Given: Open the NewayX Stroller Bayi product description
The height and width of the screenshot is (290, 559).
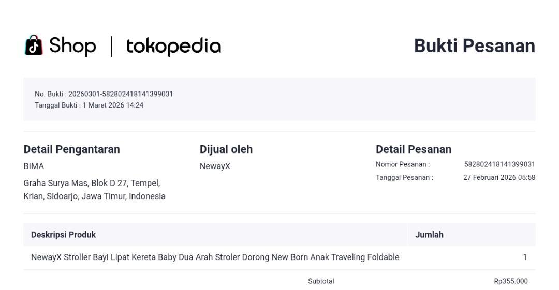Looking at the screenshot, I should (215, 257).
